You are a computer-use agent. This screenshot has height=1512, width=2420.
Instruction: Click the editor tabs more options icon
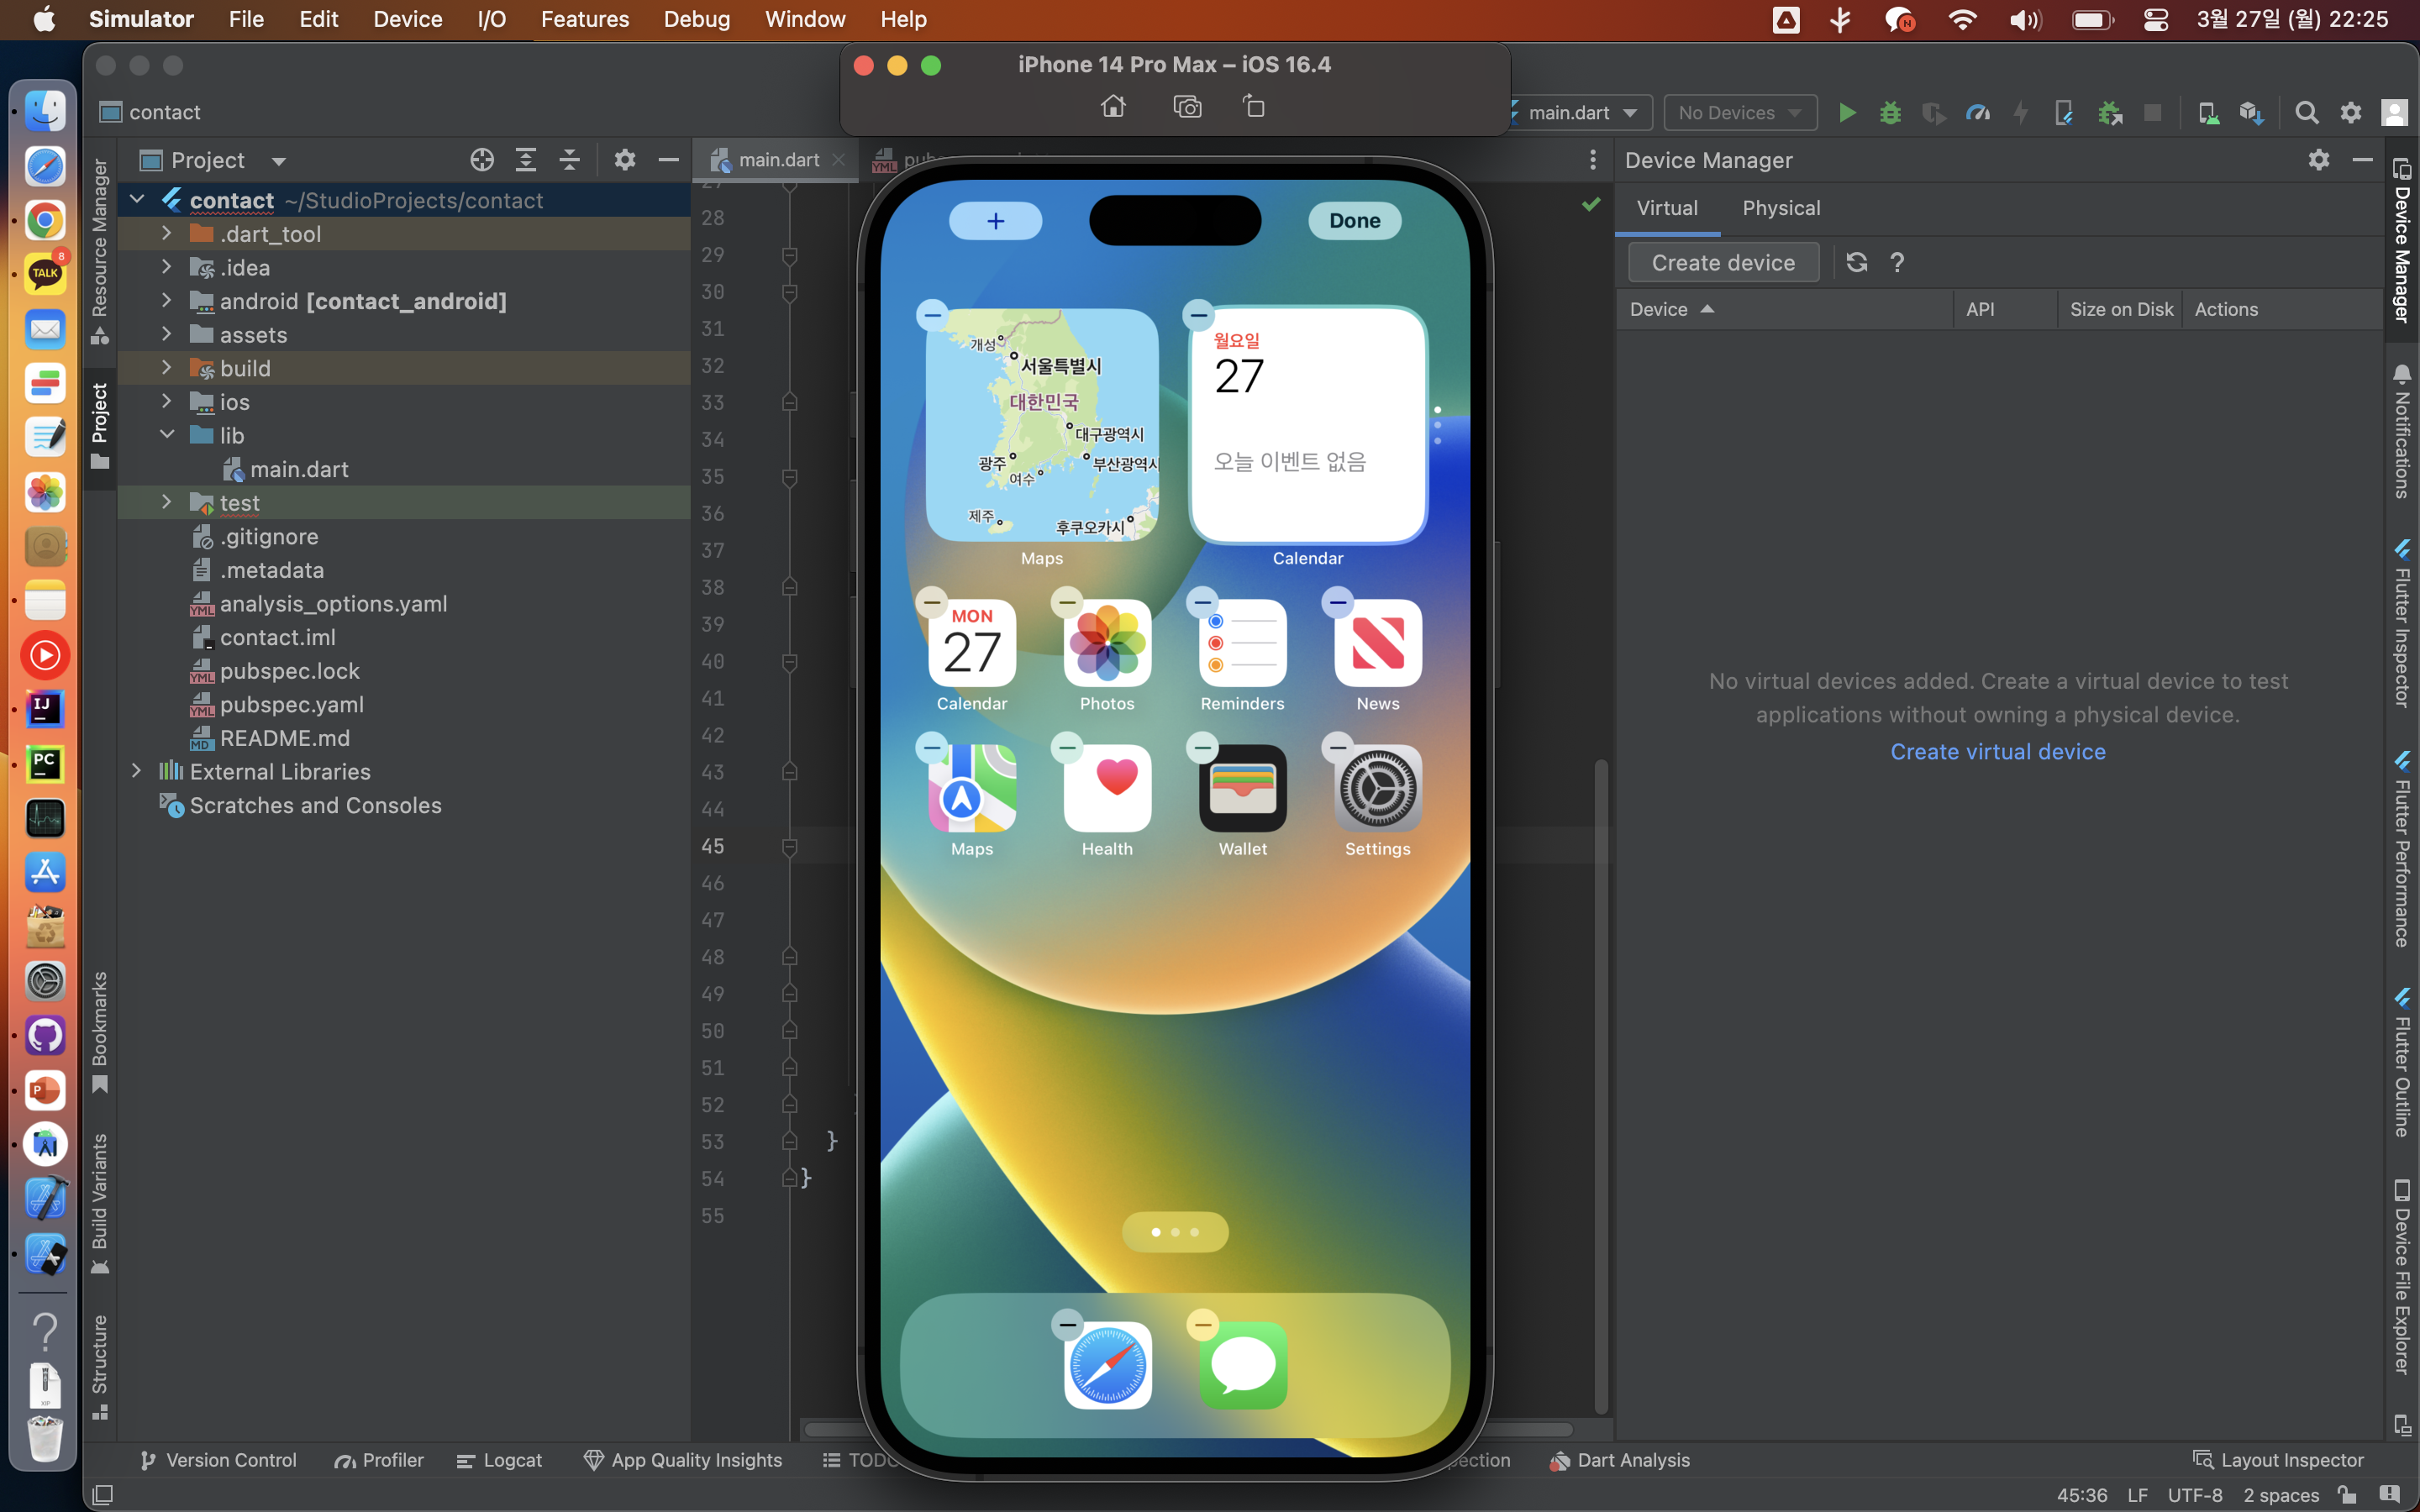(1593, 160)
